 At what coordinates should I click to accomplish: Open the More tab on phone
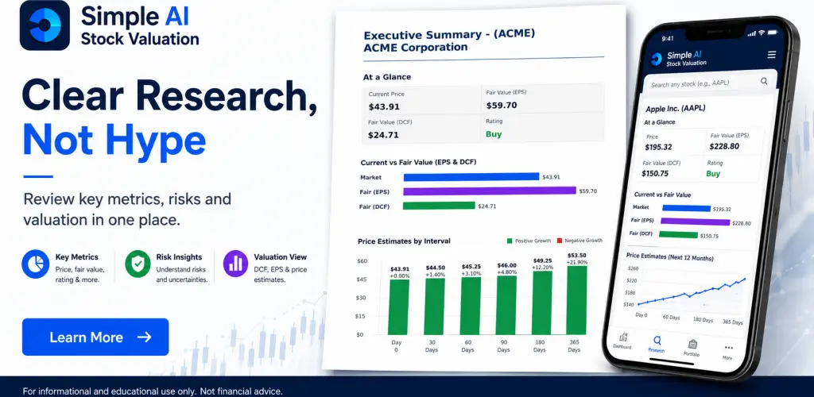click(x=728, y=352)
